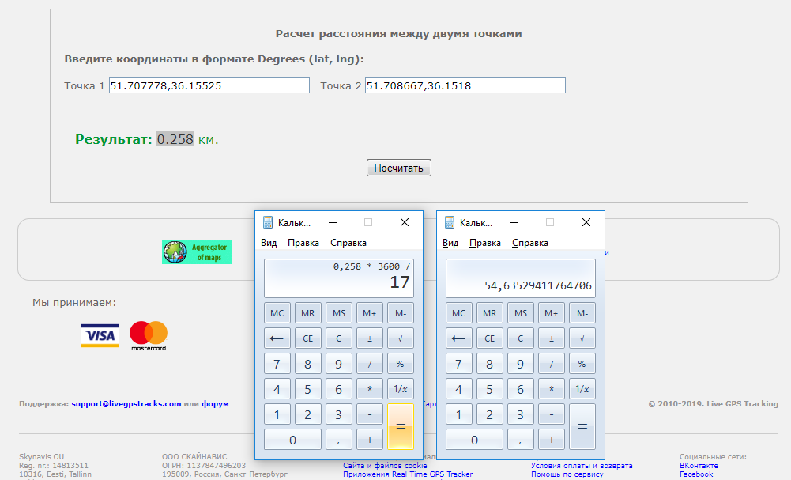Screen dimensions: 791x480
Task: Open Правка menu in right calculator
Action: tap(484, 243)
